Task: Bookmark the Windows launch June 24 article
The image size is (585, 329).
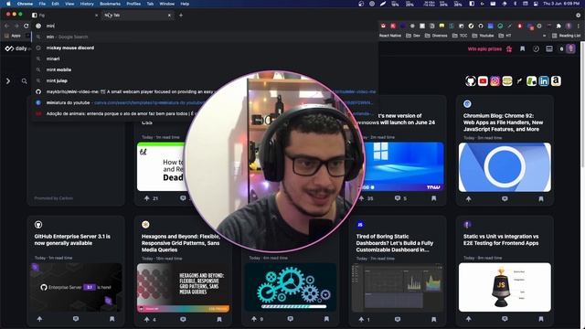Action: click(x=434, y=198)
